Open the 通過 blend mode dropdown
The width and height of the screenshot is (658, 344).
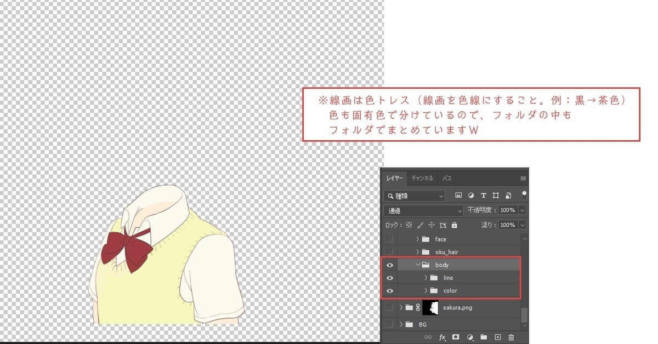(424, 210)
